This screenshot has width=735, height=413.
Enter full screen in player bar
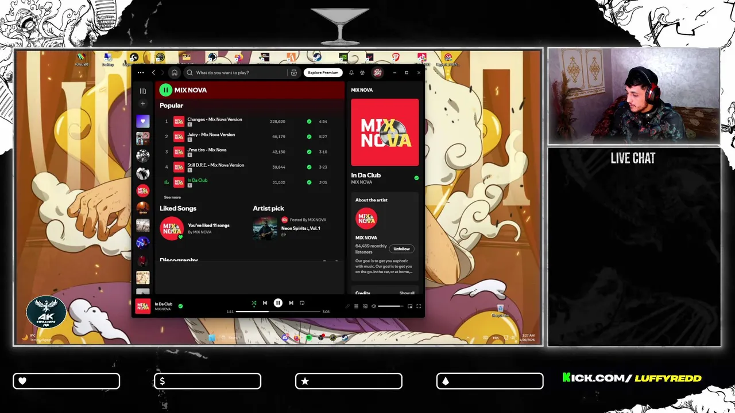pos(419,306)
